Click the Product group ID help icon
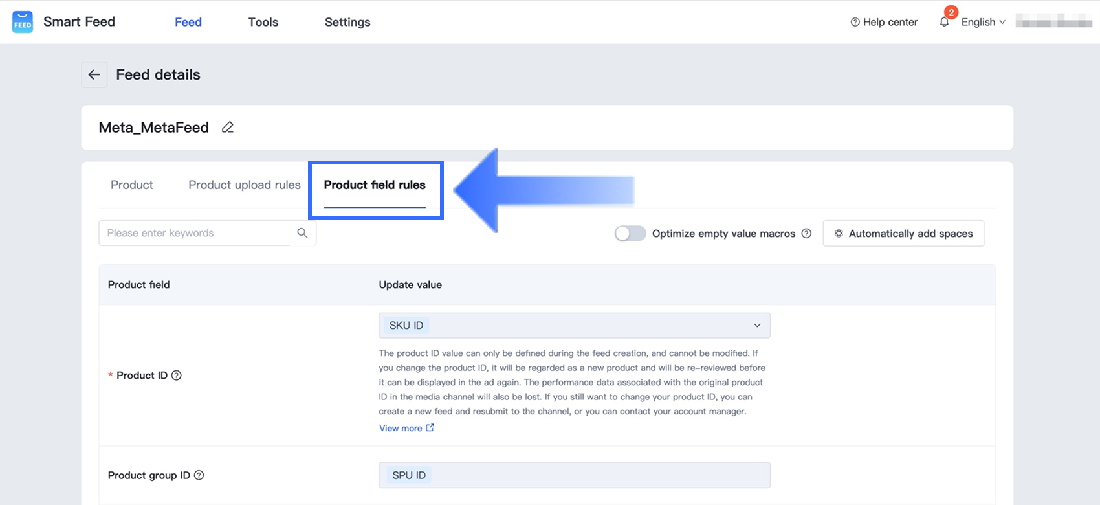 point(199,475)
